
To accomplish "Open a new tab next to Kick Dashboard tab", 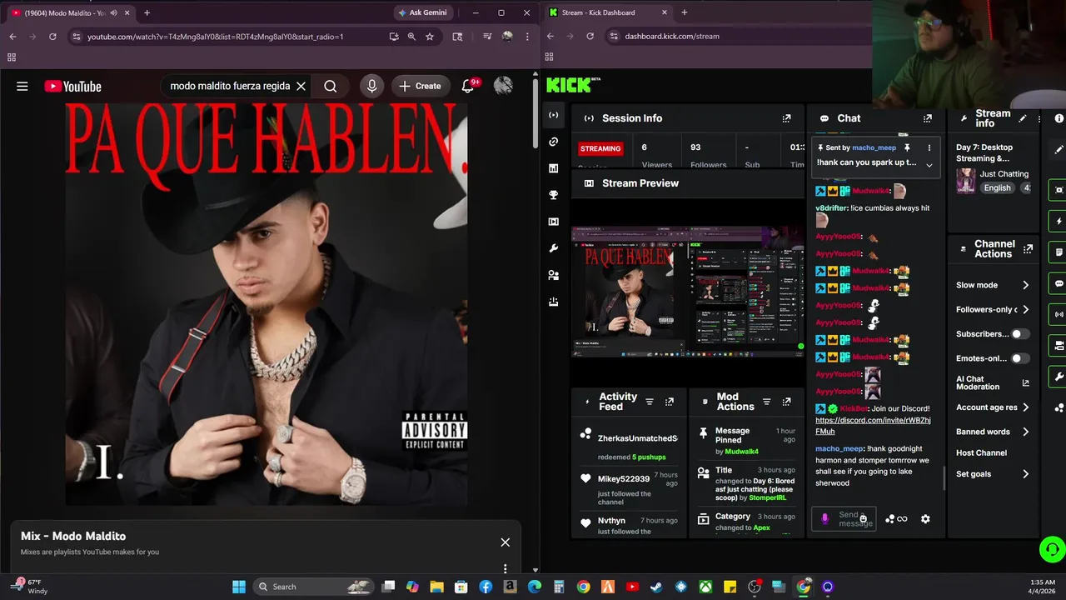I will [x=685, y=12].
